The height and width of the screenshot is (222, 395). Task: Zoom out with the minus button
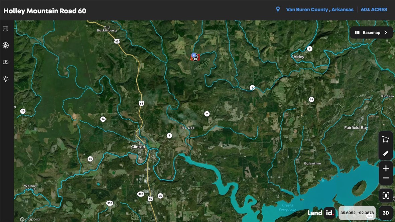pyautogui.click(x=386, y=178)
